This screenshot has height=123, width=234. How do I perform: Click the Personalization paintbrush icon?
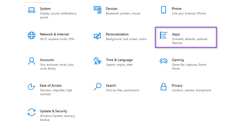(97, 36)
